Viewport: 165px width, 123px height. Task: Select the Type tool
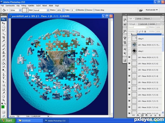pos(4,78)
